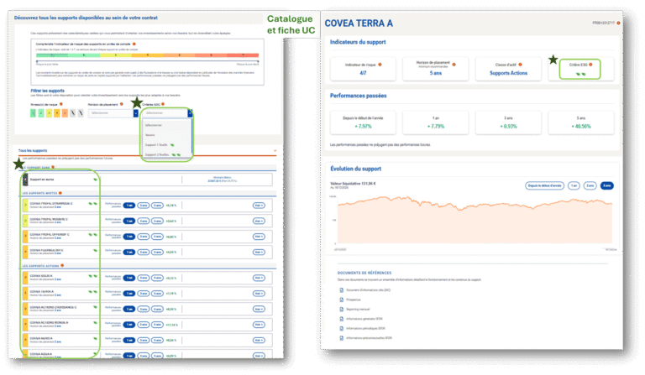Click info icon on Indicateur de risque card
645x375 pixels.
(380, 65)
